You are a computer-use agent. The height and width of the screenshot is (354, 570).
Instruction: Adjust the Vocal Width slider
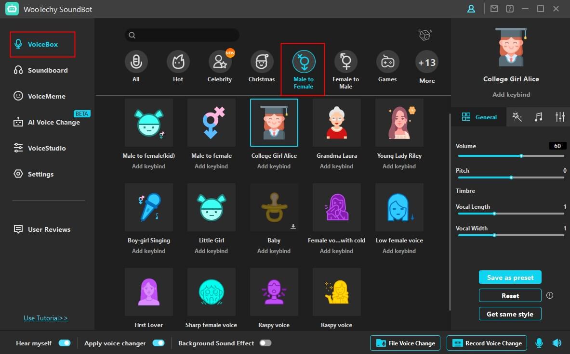pyautogui.click(x=511, y=235)
